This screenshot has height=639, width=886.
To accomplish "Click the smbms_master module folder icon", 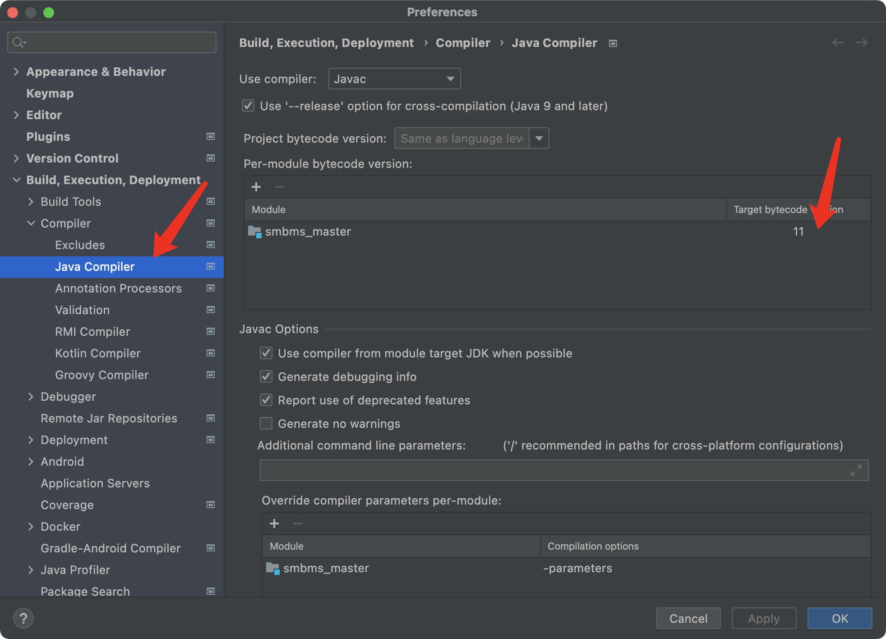I will click(x=254, y=232).
